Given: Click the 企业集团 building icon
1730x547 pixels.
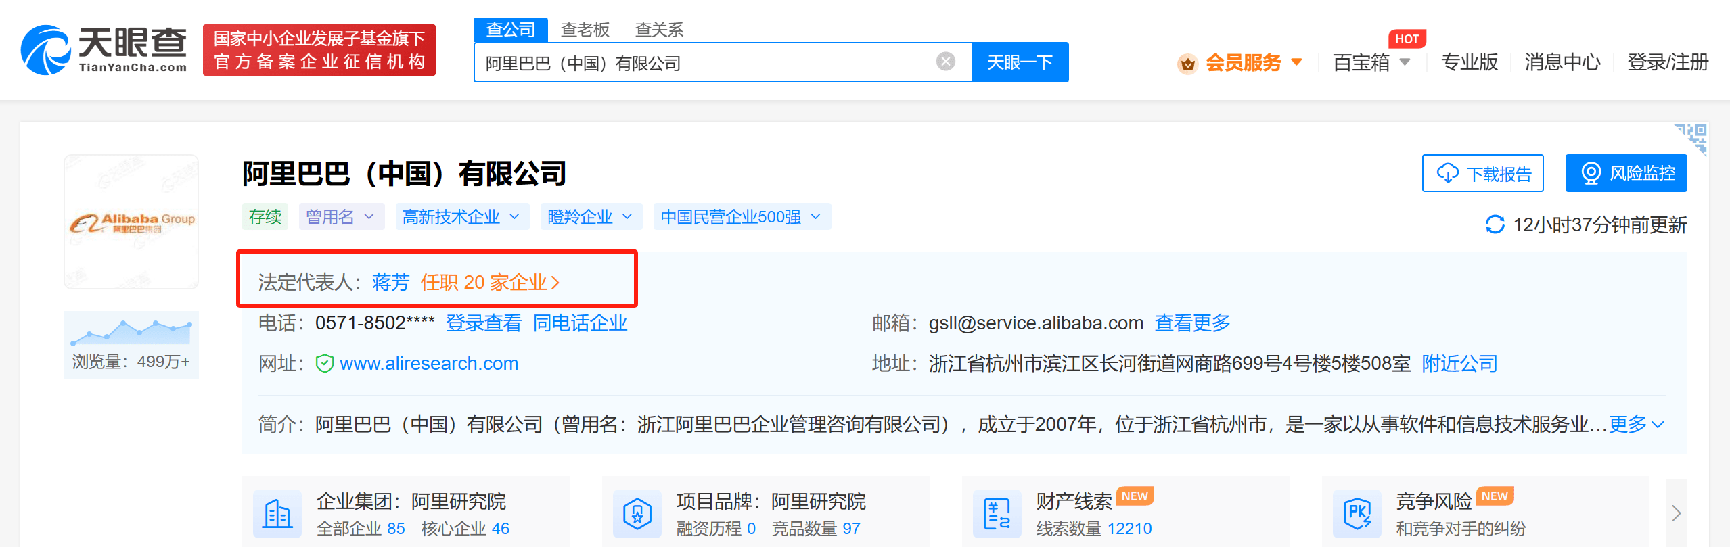Looking at the screenshot, I should [x=277, y=514].
